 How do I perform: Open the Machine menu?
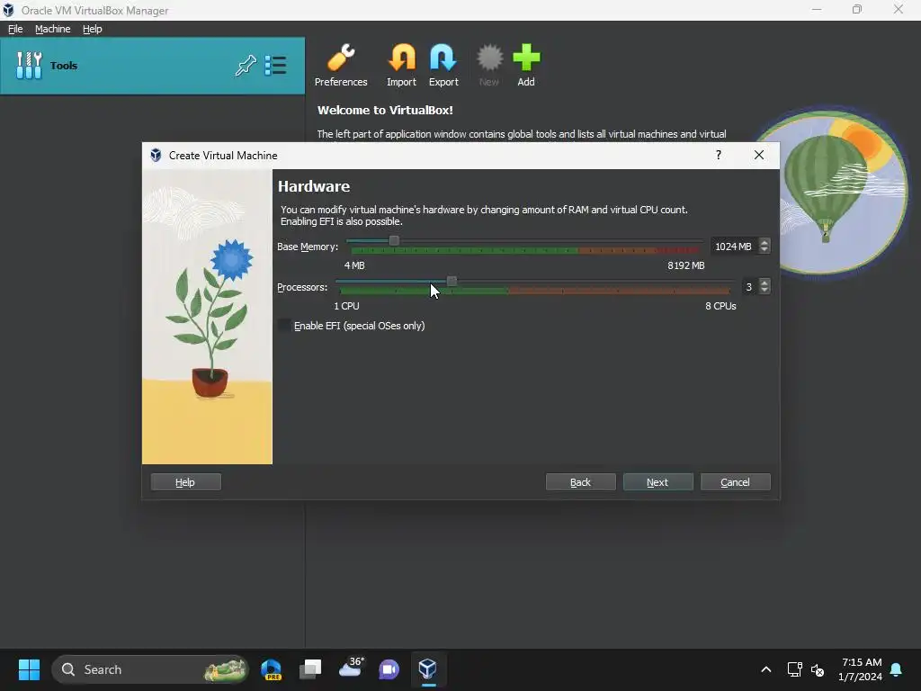pos(52,29)
